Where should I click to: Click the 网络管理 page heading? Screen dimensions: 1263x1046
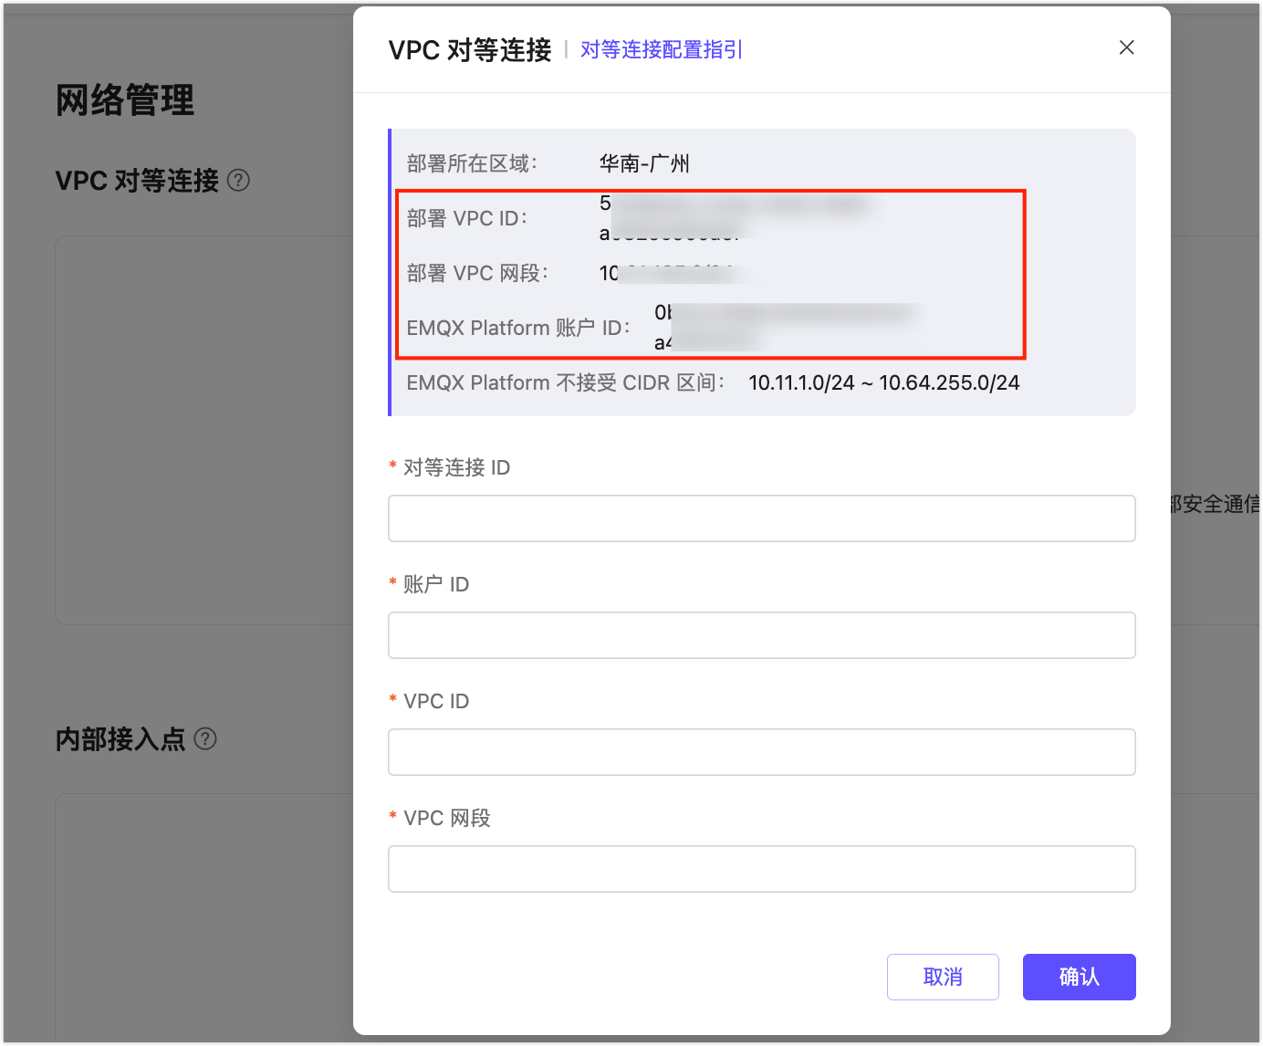[124, 101]
